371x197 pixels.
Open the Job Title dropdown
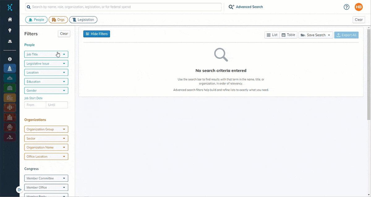tap(46, 54)
